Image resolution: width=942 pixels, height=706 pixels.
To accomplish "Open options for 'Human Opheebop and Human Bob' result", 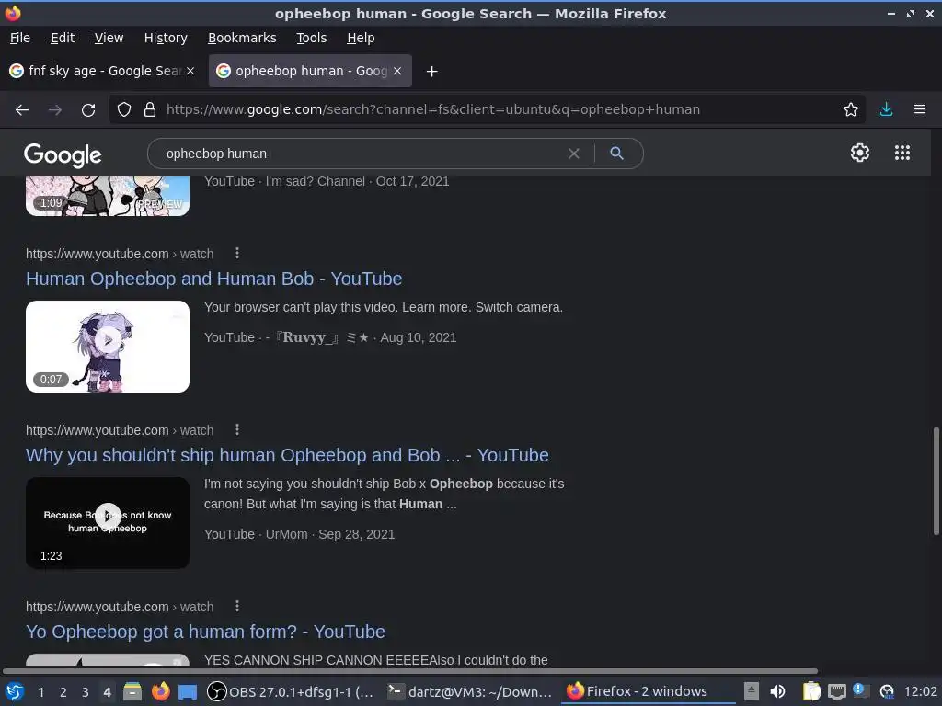I will (237, 254).
